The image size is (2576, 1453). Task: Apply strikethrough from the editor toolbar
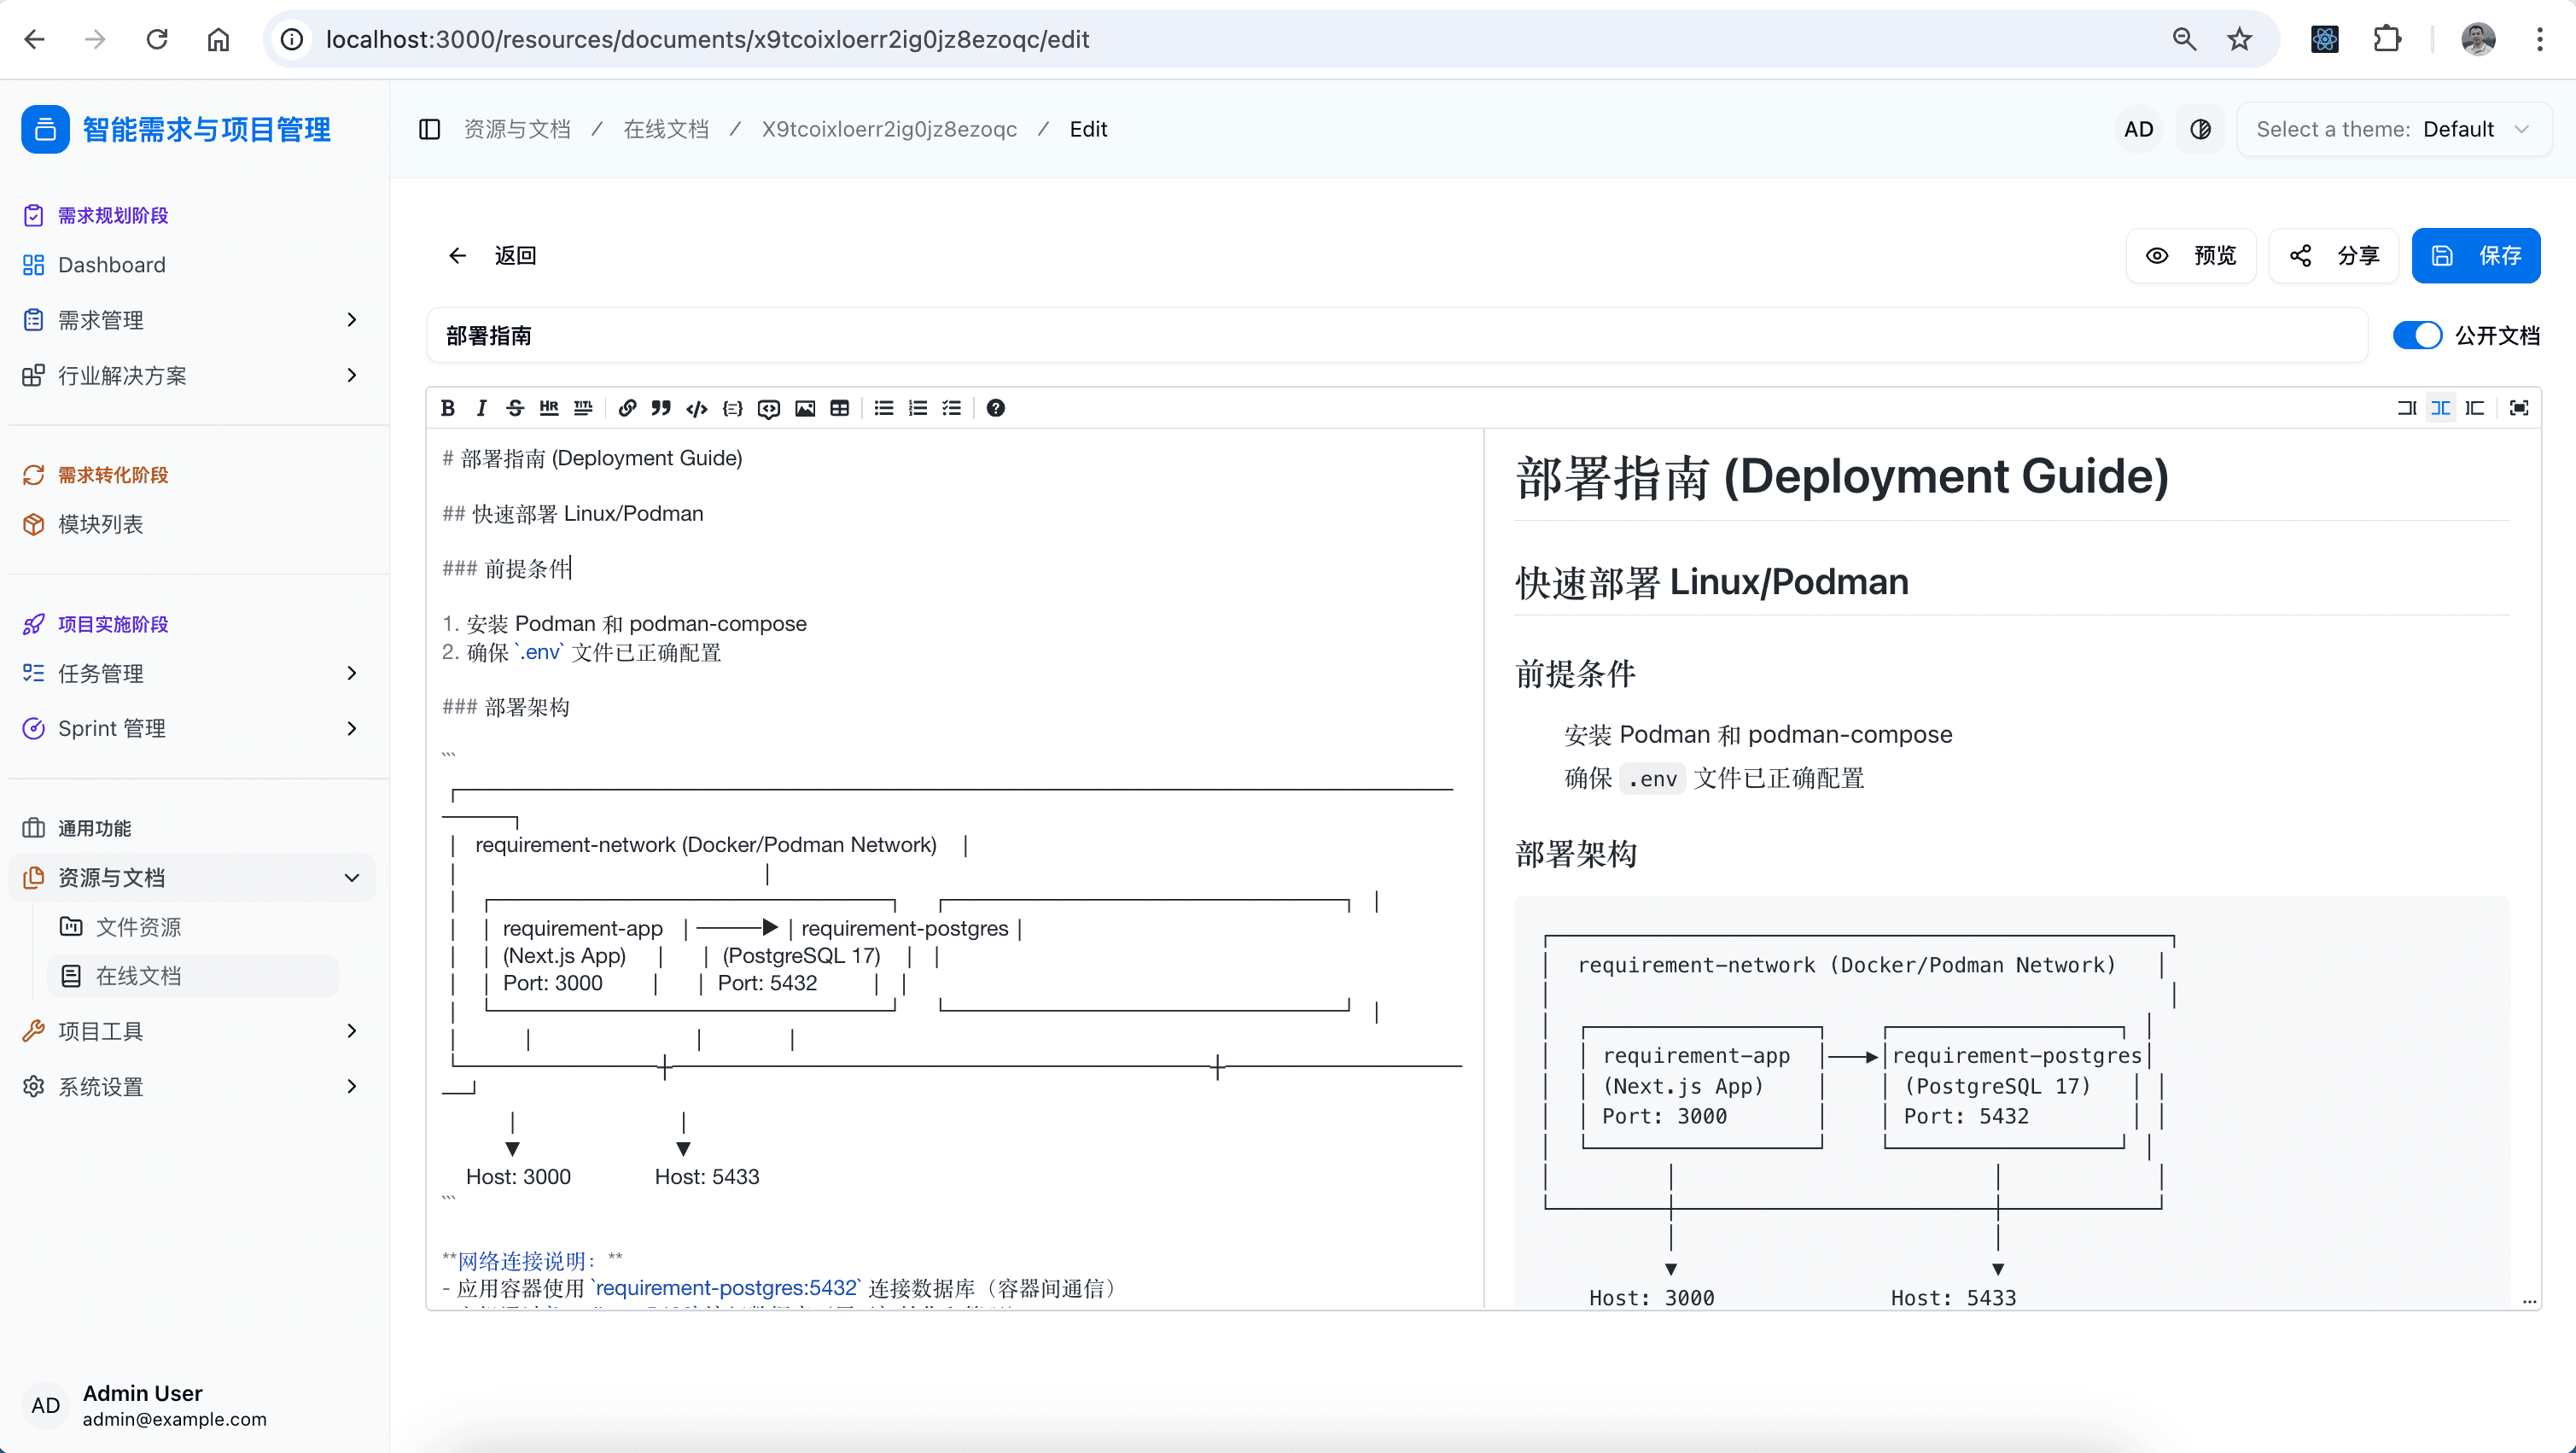[x=515, y=408]
